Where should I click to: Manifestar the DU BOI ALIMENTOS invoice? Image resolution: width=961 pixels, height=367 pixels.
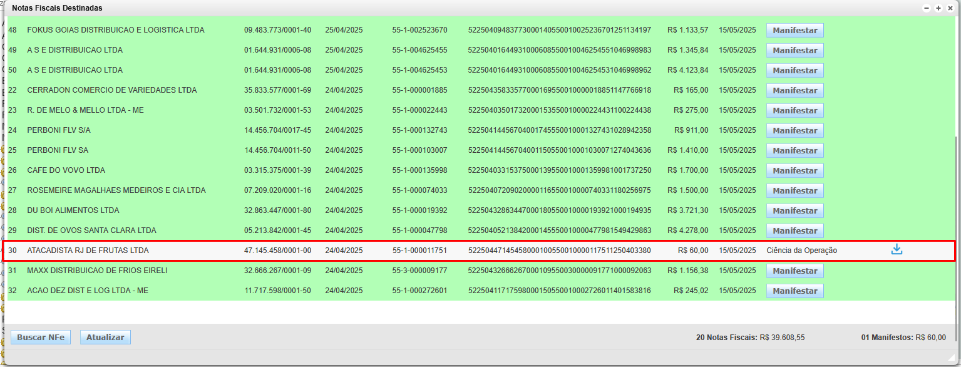coord(794,210)
